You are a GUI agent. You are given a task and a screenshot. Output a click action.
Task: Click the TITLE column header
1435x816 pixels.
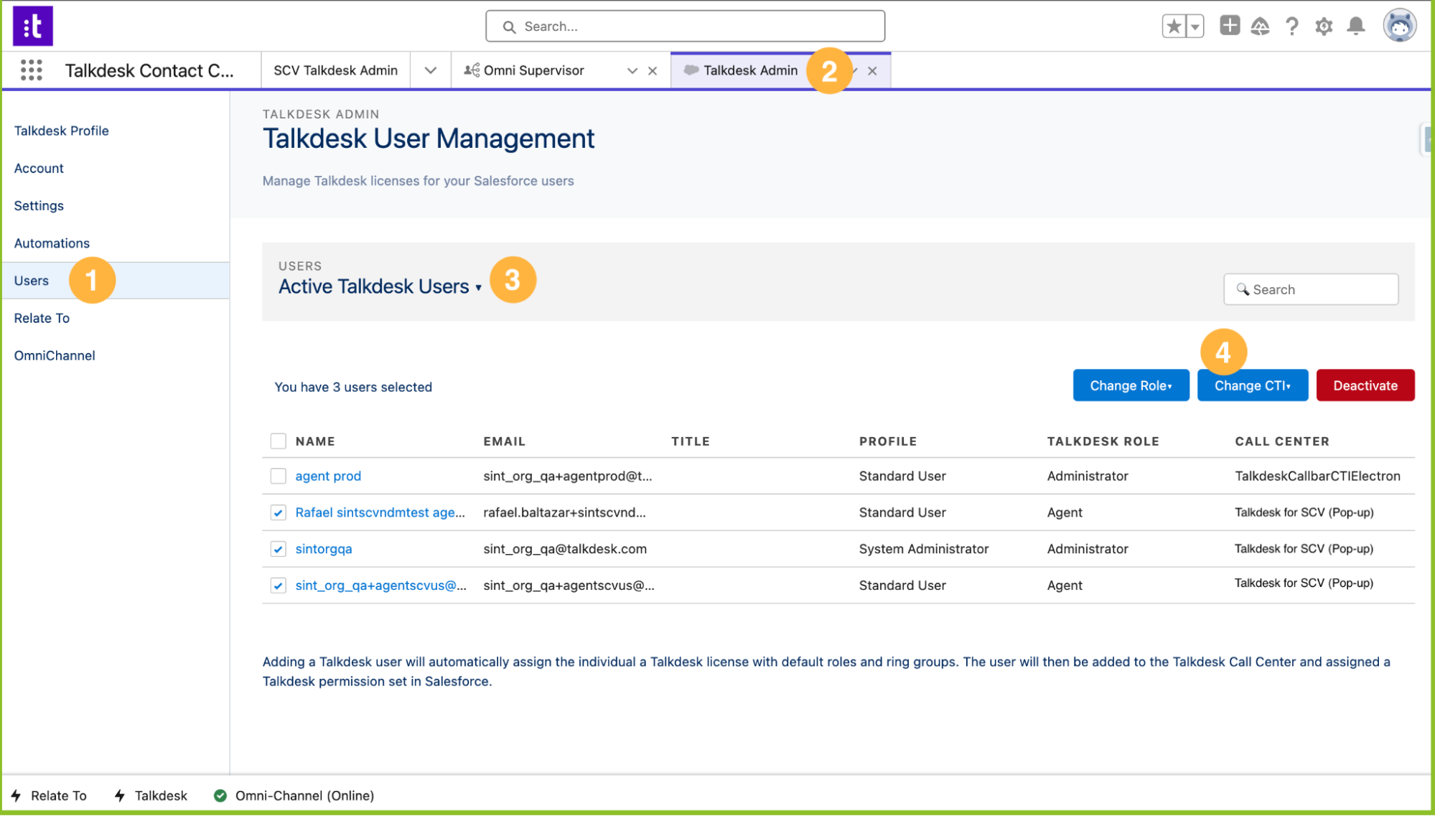691,441
